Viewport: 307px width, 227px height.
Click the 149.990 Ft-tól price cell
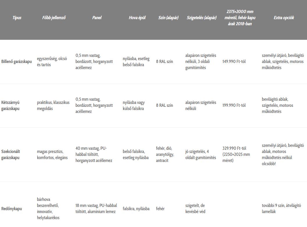(x=234, y=62)
